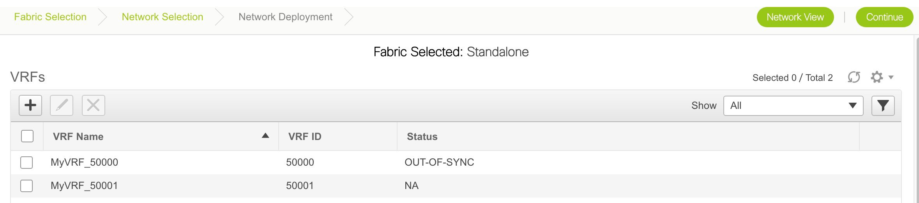Check the MyVRF_50000 row checkbox
Screen dimensions: 919x203
[x=27, y=163]
